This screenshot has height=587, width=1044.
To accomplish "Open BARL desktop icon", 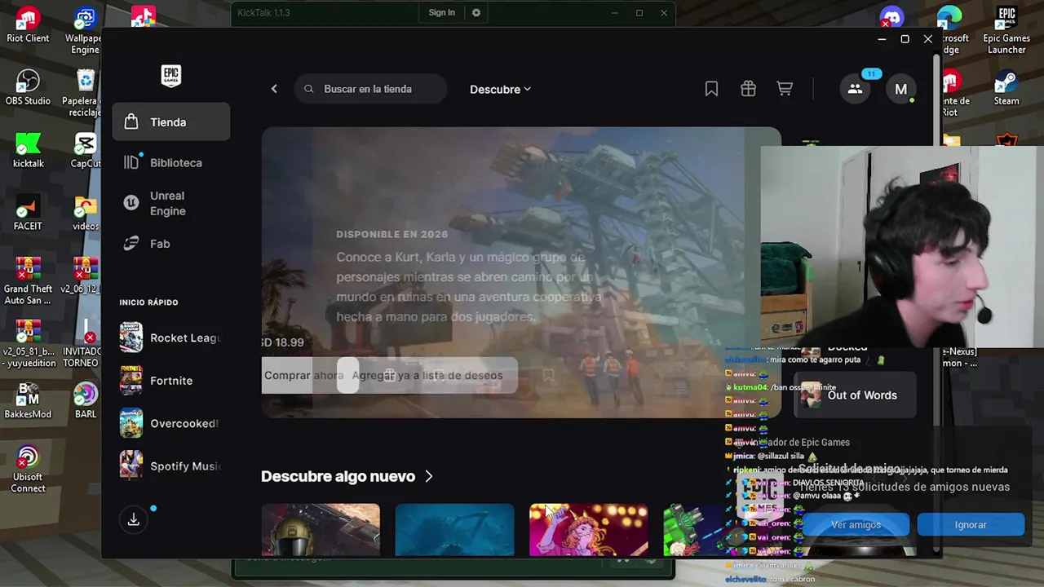I will point(85,400).
